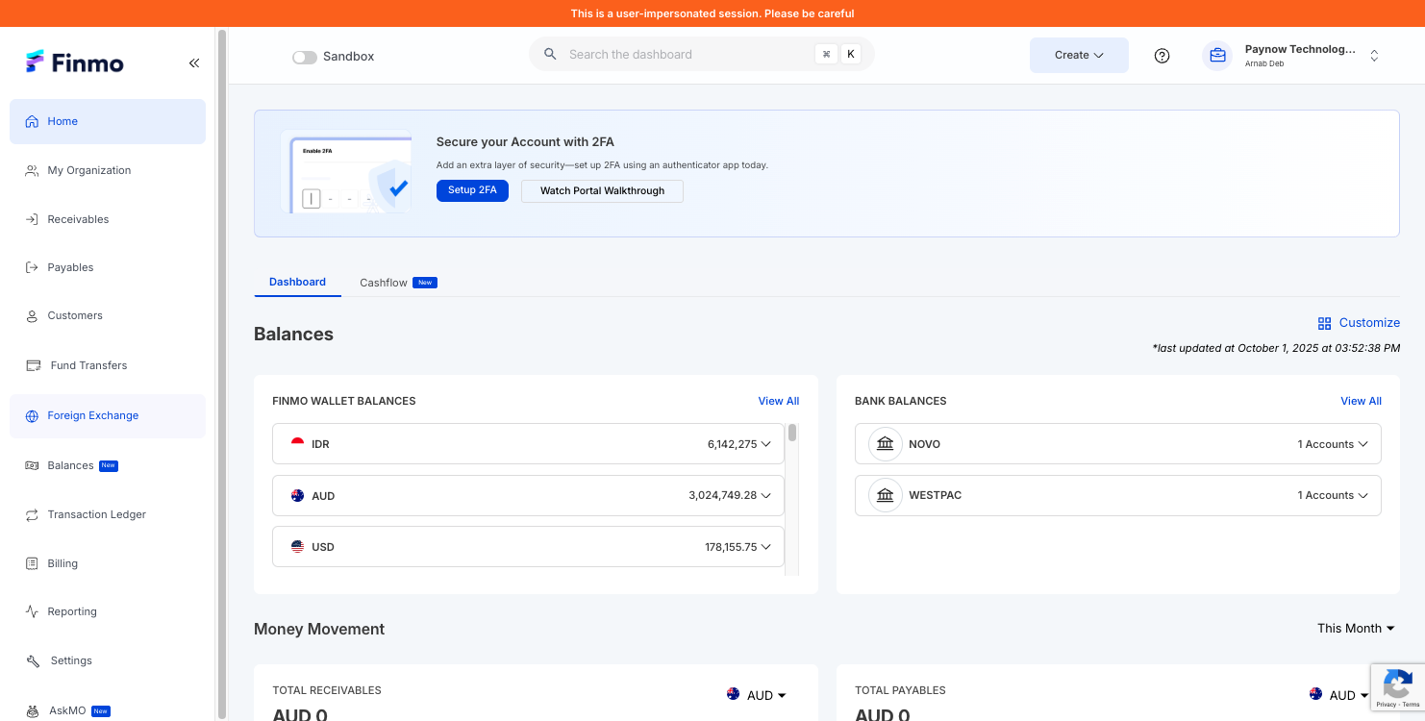Switch to the Cashflow tab

coord(398,283)
